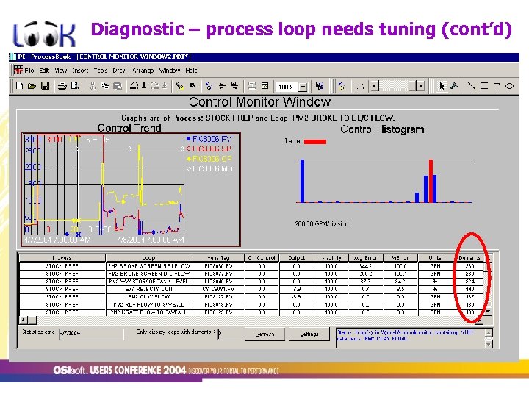Select the build mode hammer tool

coord(454,86)
